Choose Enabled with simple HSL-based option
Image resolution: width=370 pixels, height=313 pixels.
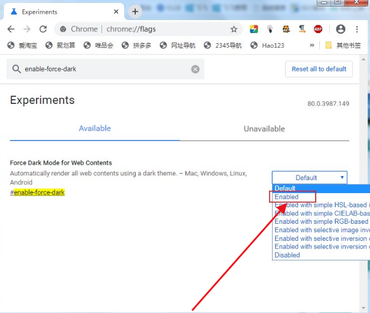pyautogui.click(x=321, y=205)
